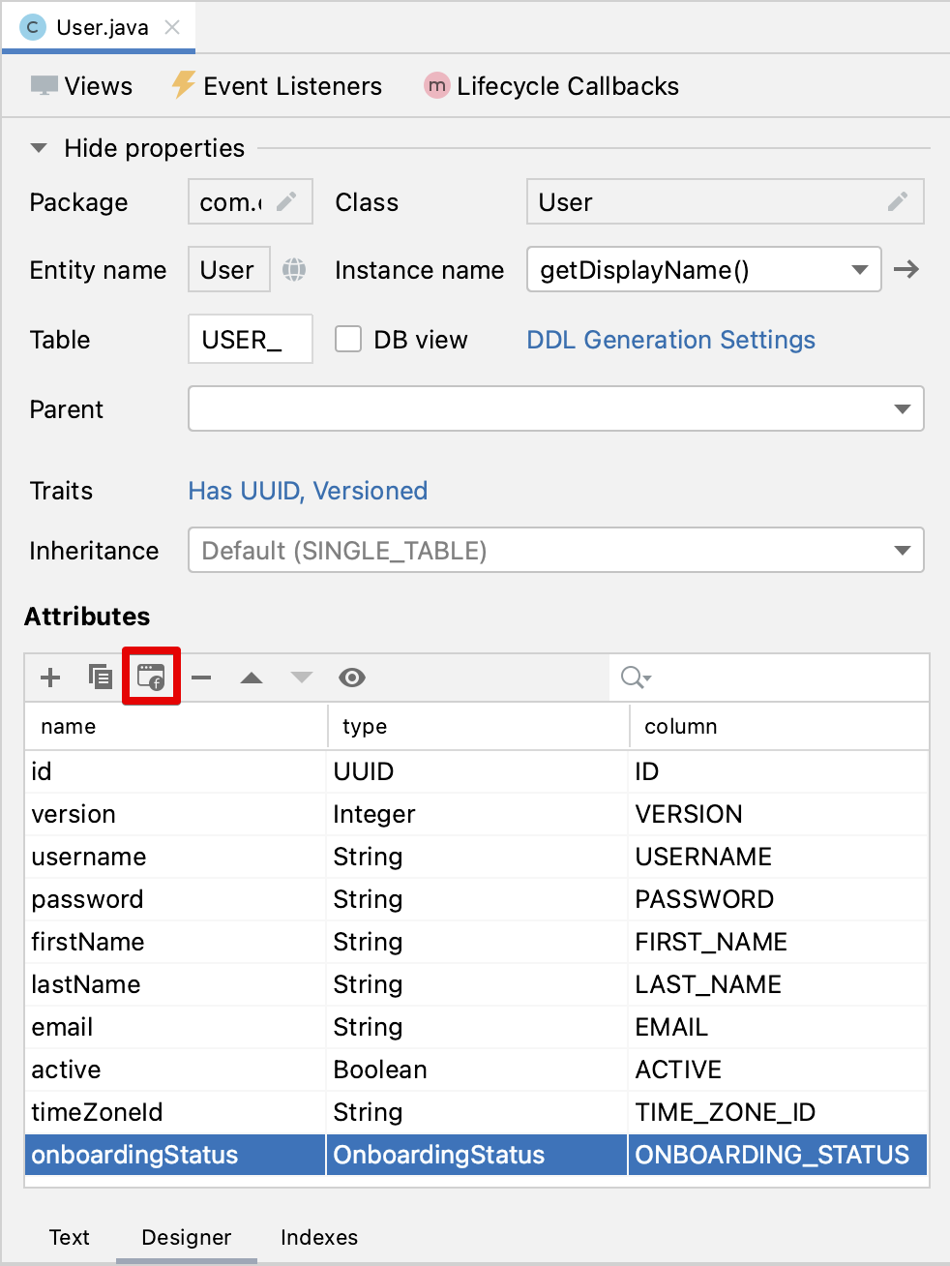Move attribute up with arrow icon
The image size is (950, 1266).
[x=252, y=678]
